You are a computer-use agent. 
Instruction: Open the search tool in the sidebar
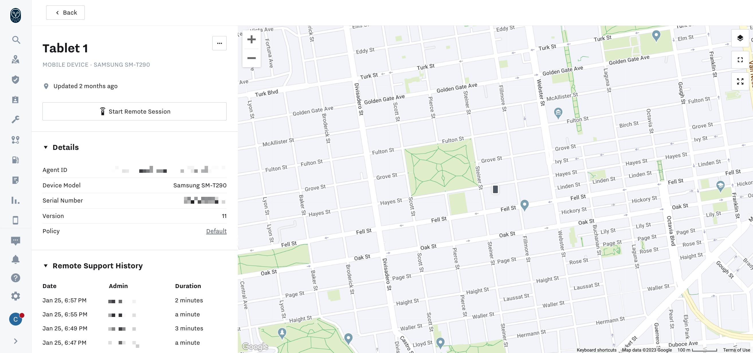[15, 40]
